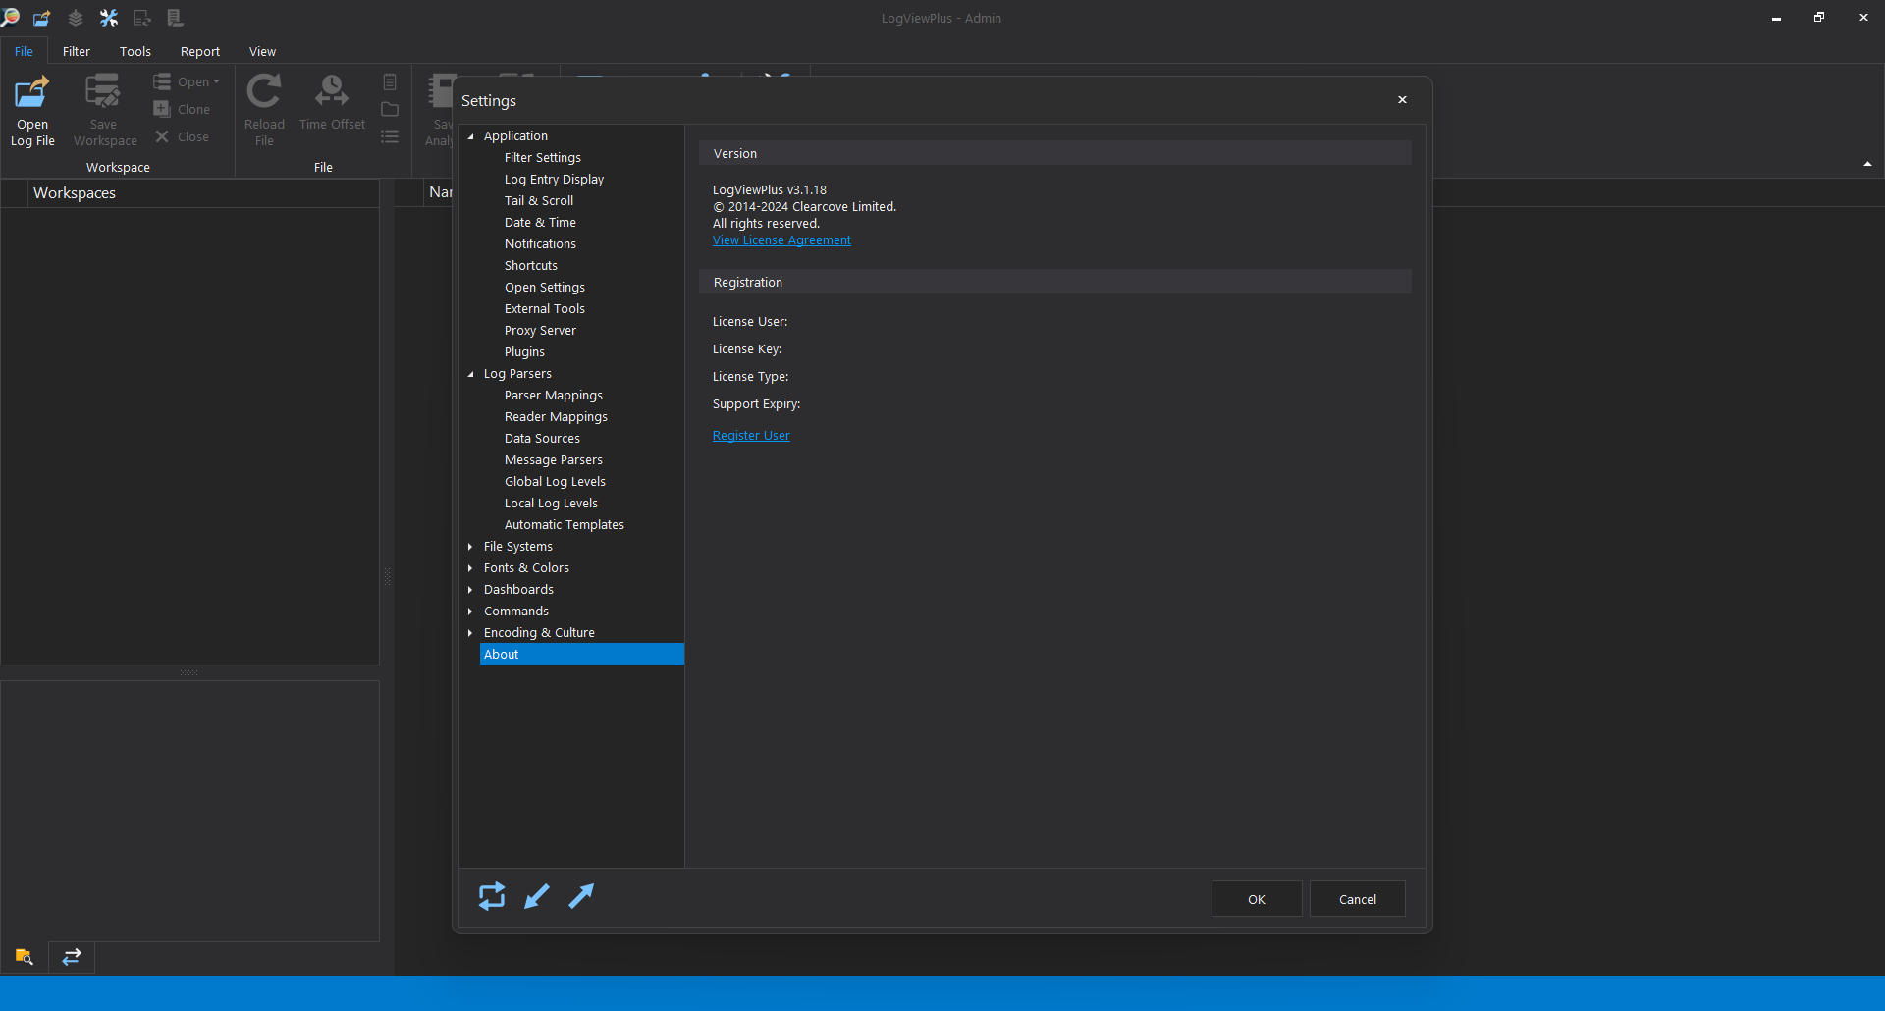This screenshot has width=1885, height=1011.
Task: Open the View ribbon tab
Action: (x=262, y=51)
